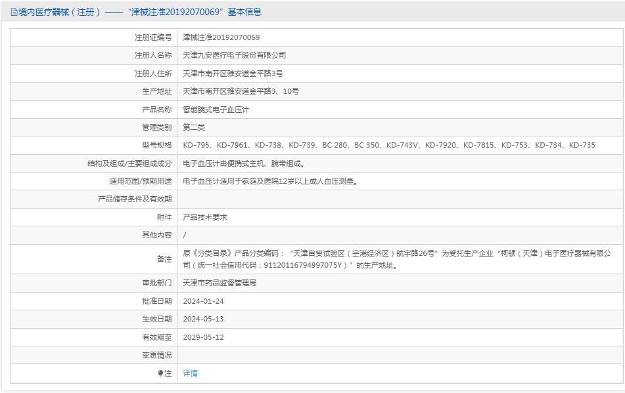Select the 管理类别 label
Screen dimensions: 625x393
coord(157,127)
